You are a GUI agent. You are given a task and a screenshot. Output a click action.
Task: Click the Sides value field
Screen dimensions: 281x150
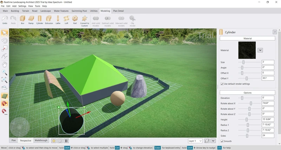click(x=268, y=136)
